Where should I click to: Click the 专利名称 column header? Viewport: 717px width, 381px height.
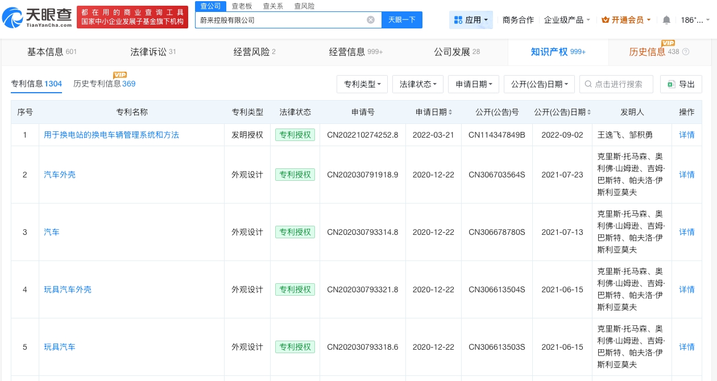pyautogui.click(x=132, y=113)
